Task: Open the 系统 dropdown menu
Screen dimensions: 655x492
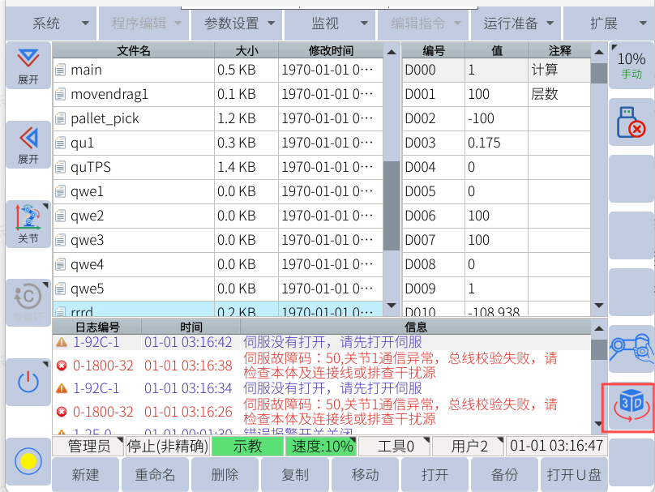Action: click(49, 24)
